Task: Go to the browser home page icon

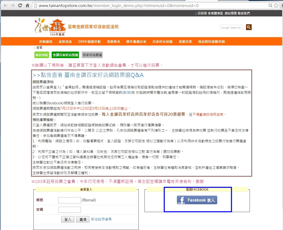Action: [28, 5]
